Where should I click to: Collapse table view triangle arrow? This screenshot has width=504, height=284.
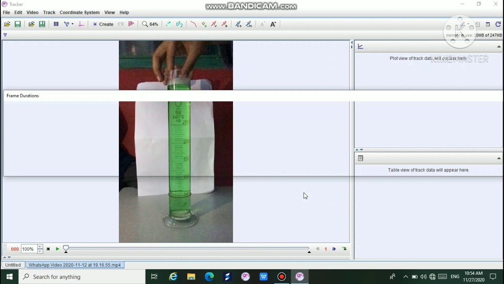coord(499,158)
